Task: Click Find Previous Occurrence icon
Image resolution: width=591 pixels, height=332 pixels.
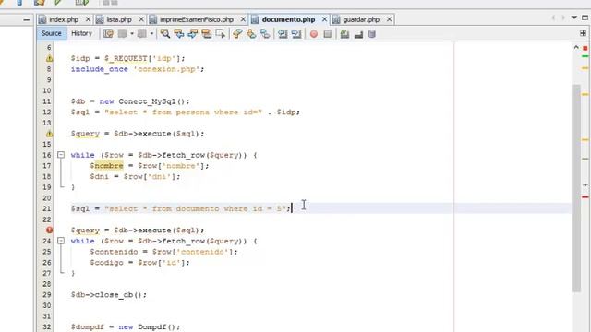Action: 178,34
